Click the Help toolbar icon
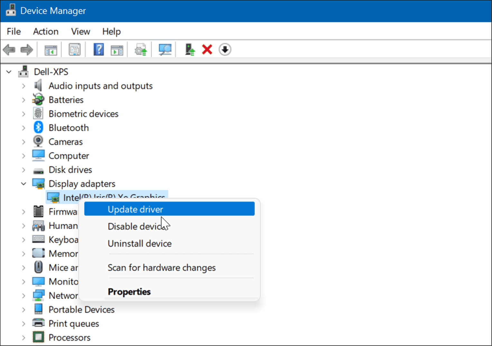Viewport: 492px width, 346px height. click(99, 49)
